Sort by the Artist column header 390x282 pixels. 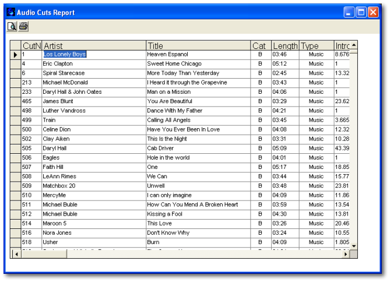(x=94, y=46)
